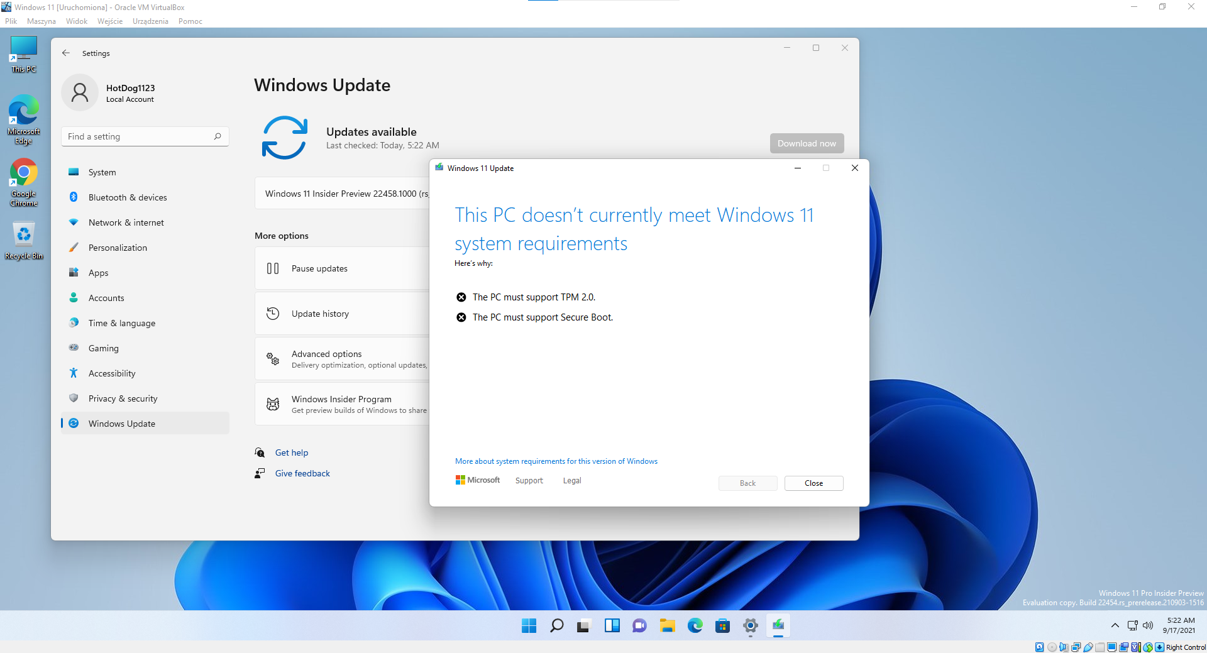Image resolution: width=1207 pixels, height=653 pixels.
Task: Select System in Settings sidebar
Action: [145, 172]
